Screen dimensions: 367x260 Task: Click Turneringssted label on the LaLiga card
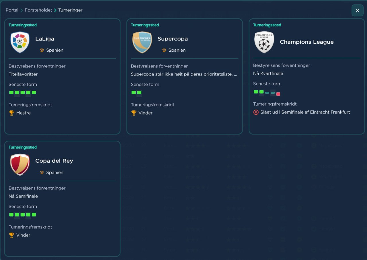click(23, 25)
